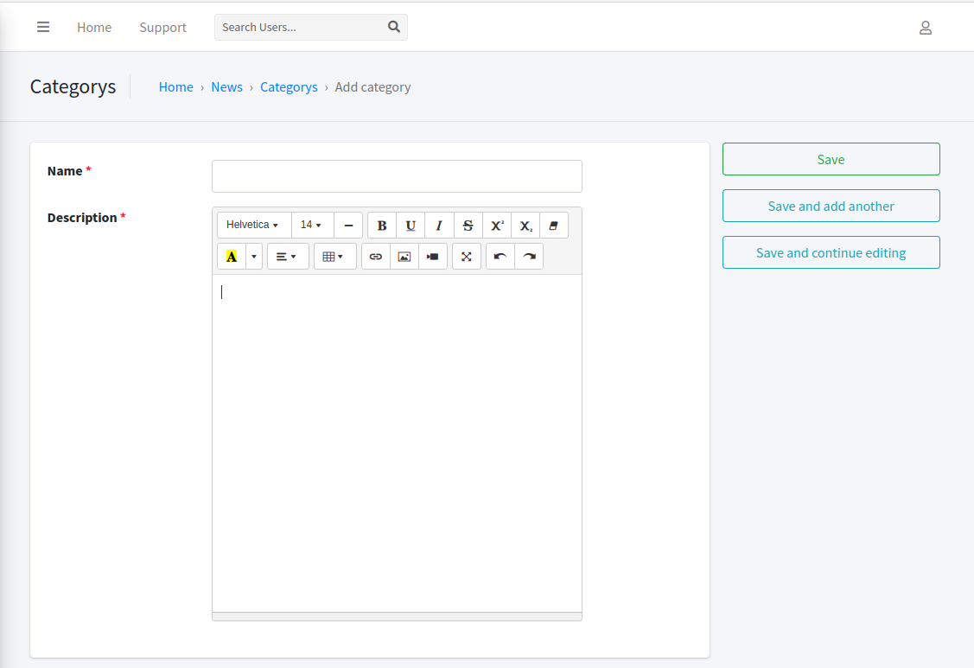The height and width of the screenshot is (668, 974).
Task: Open the font size 14 dropdown
Action: click(313, 225)
